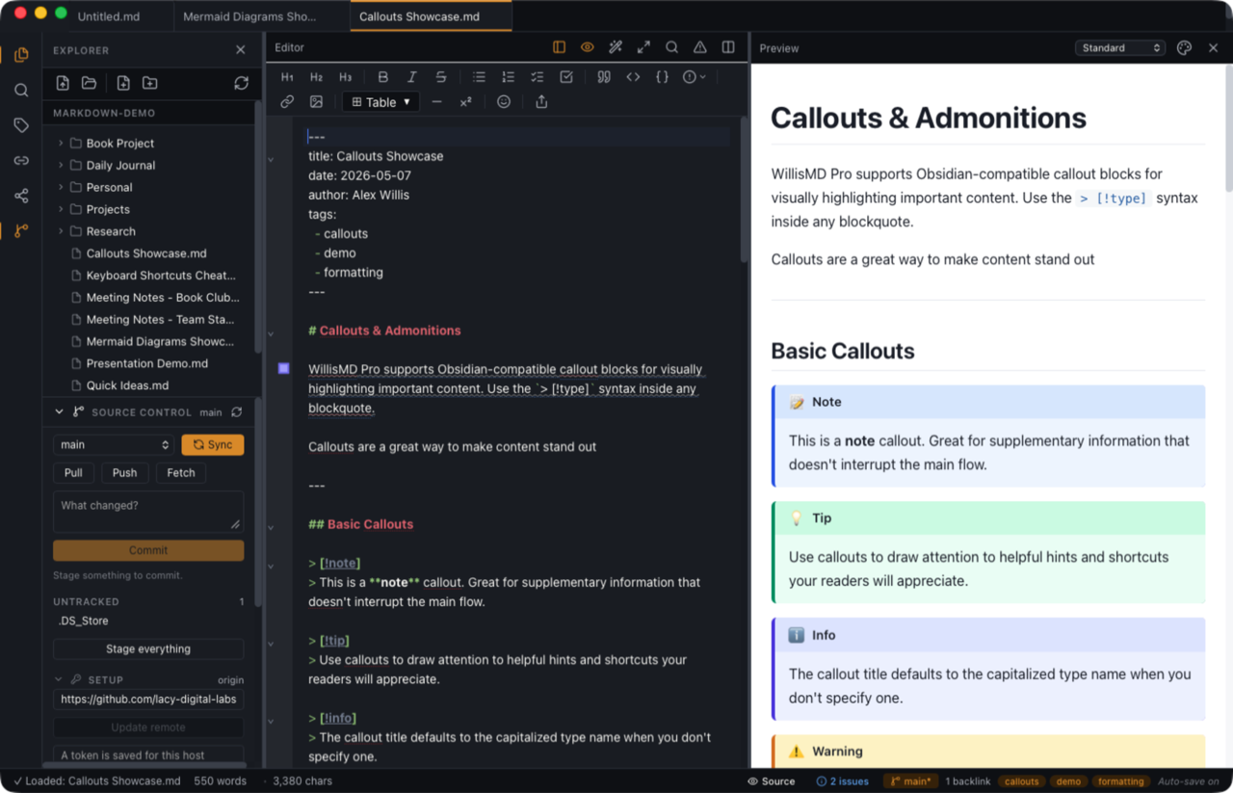
Task: Insert a horizontal rule
Action: 436,101
